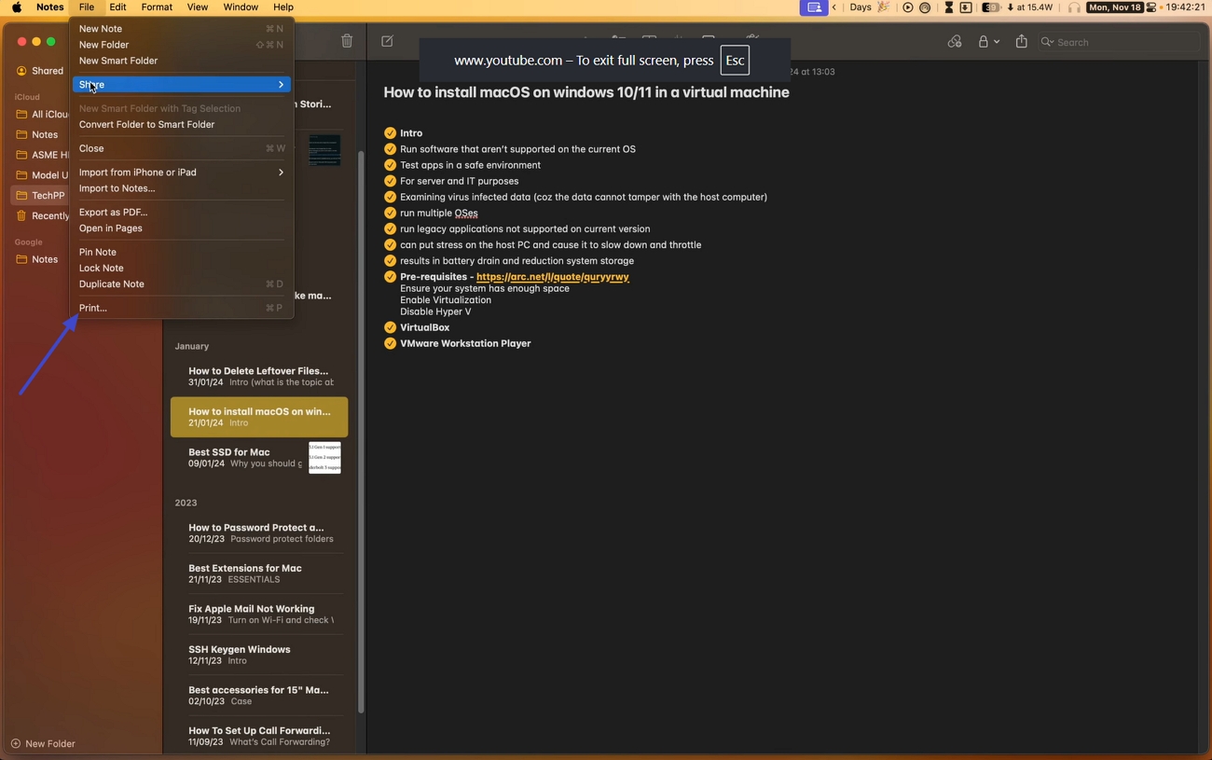Open Control Center from menu bar
The height and width of the screenshot is (760, 1212).
(x=1151, y=7)
